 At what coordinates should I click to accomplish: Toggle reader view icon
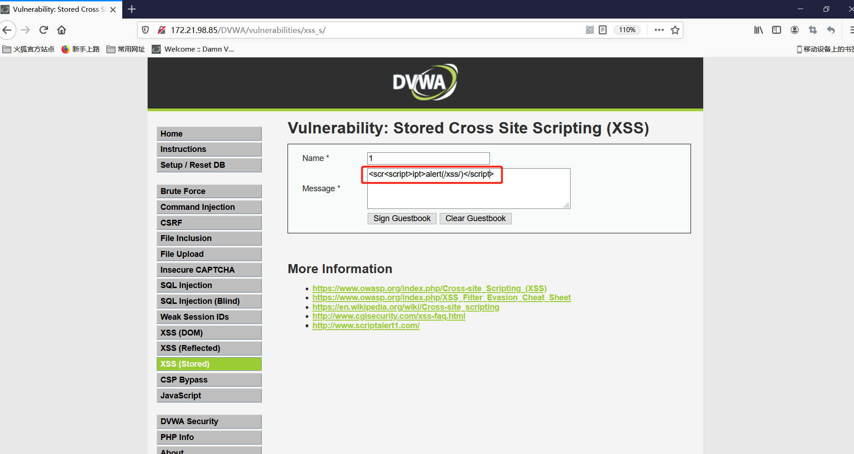[x=603, y=30]
